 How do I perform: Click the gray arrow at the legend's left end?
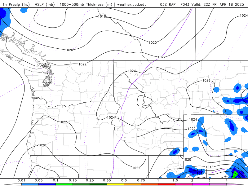[x=13, y=184]
